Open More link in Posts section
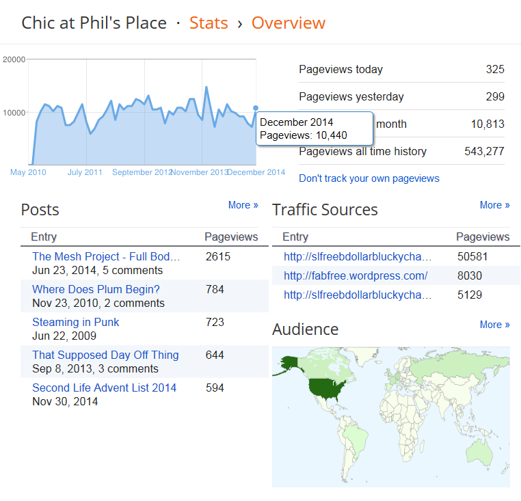Image resolution: width=521 pixels, height=501 pixels. click(x=243, y=205)
